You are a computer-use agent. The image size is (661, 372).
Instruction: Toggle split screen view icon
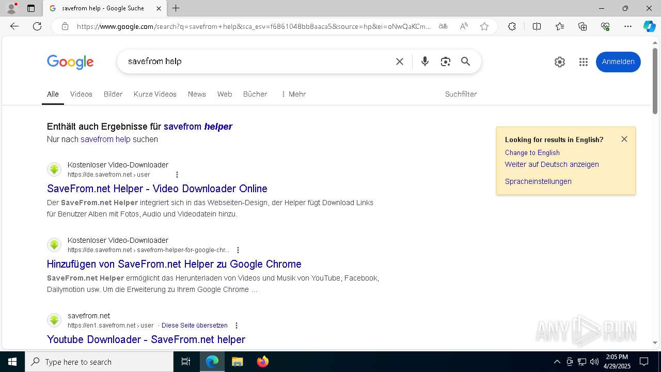coord(537,26)
